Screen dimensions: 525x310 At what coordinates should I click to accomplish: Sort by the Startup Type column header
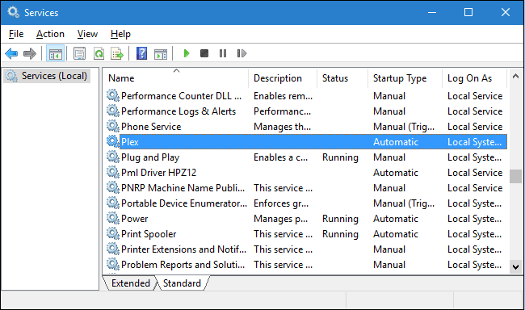click(405, 78)
